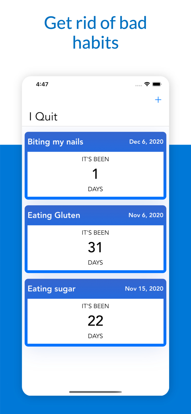Select the Nov 6, 2020 date label
The height and width of the screenshot is (414, 191).
pyautogui.click(x=146, y=215)
